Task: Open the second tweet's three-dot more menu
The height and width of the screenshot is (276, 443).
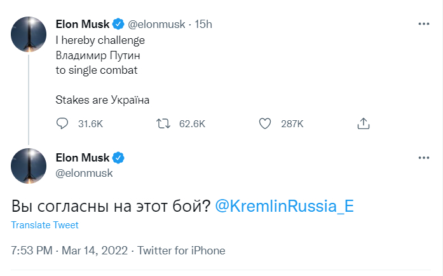Action: click(424, 156)
